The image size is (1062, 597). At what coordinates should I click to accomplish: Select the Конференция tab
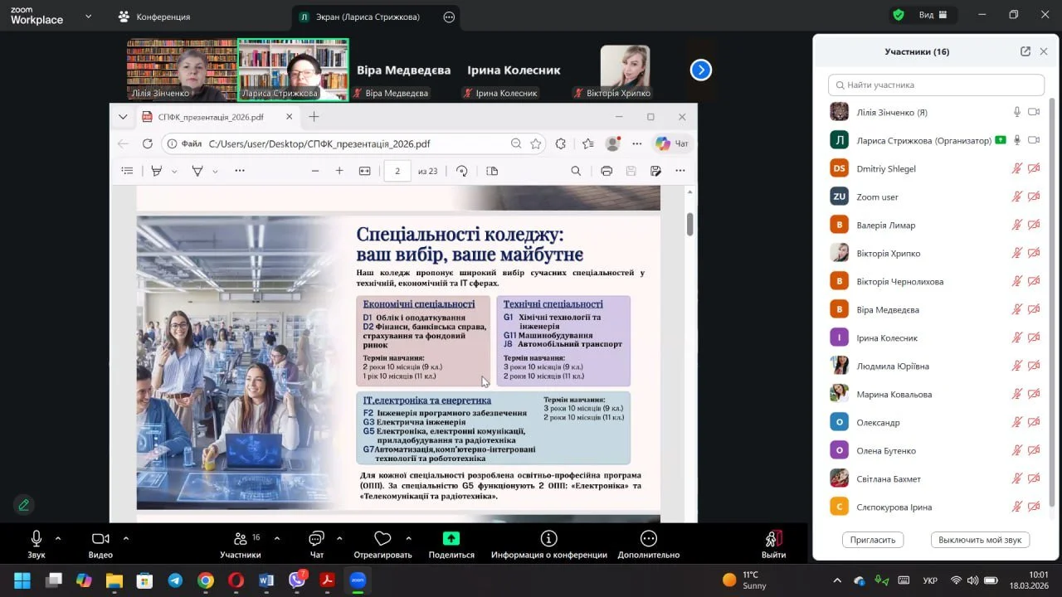(x=154, y=17)
